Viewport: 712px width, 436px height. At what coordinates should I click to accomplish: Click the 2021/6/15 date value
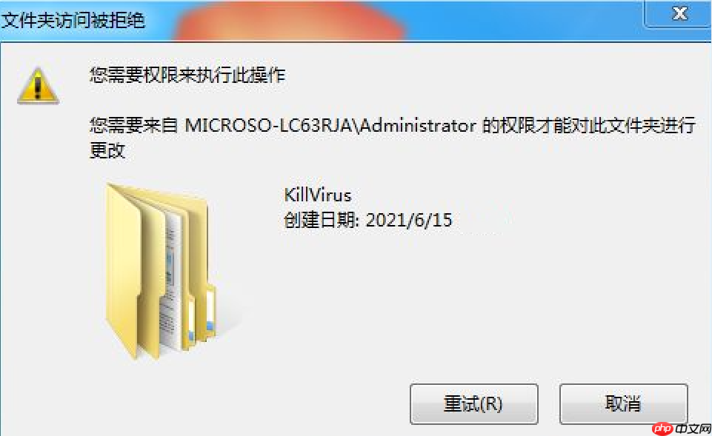pyautogui.click(x=409, y=221)
